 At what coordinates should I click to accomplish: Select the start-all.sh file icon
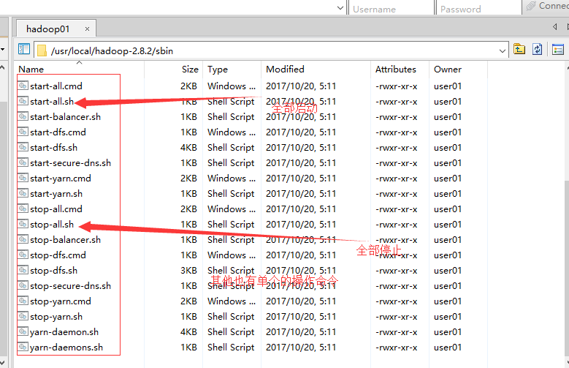coord(23,101)
